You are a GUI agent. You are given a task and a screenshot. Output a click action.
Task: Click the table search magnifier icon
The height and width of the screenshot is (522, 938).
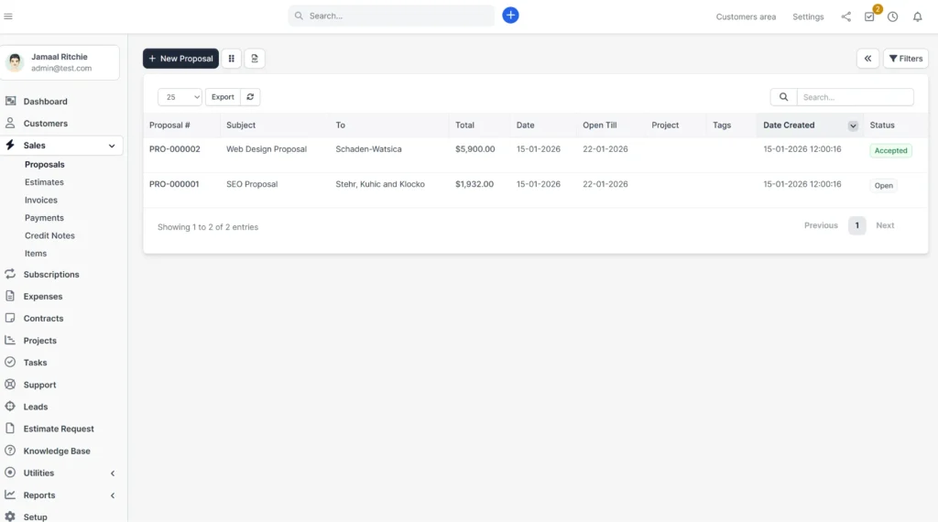pos(784,97)
